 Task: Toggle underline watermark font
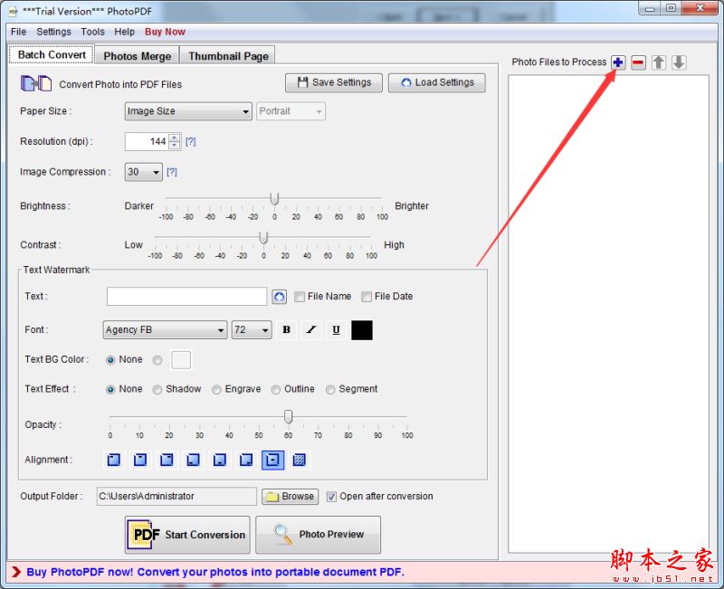pos(336,329)
